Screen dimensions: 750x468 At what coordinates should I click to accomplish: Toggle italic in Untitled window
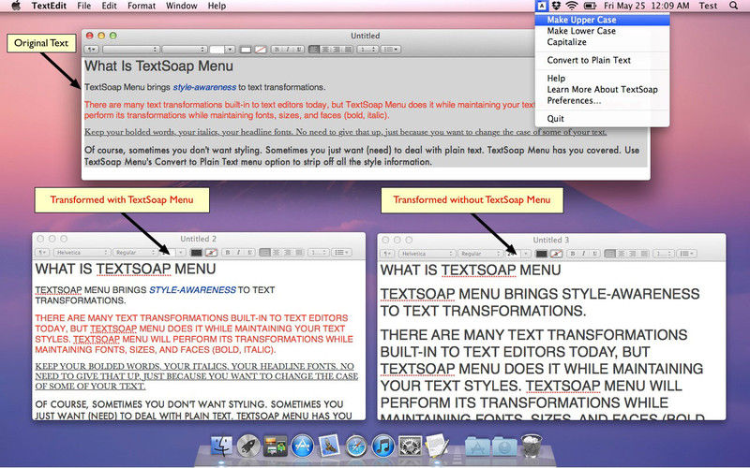coord(288,50)
